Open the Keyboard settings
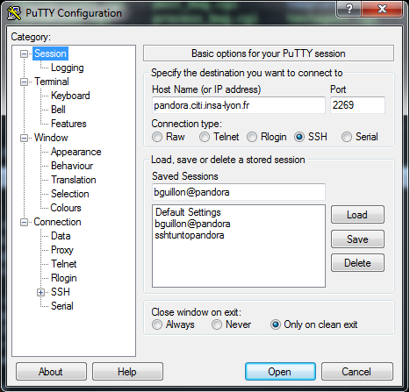Viewport: 410px width, 392px height. (70, 96)
